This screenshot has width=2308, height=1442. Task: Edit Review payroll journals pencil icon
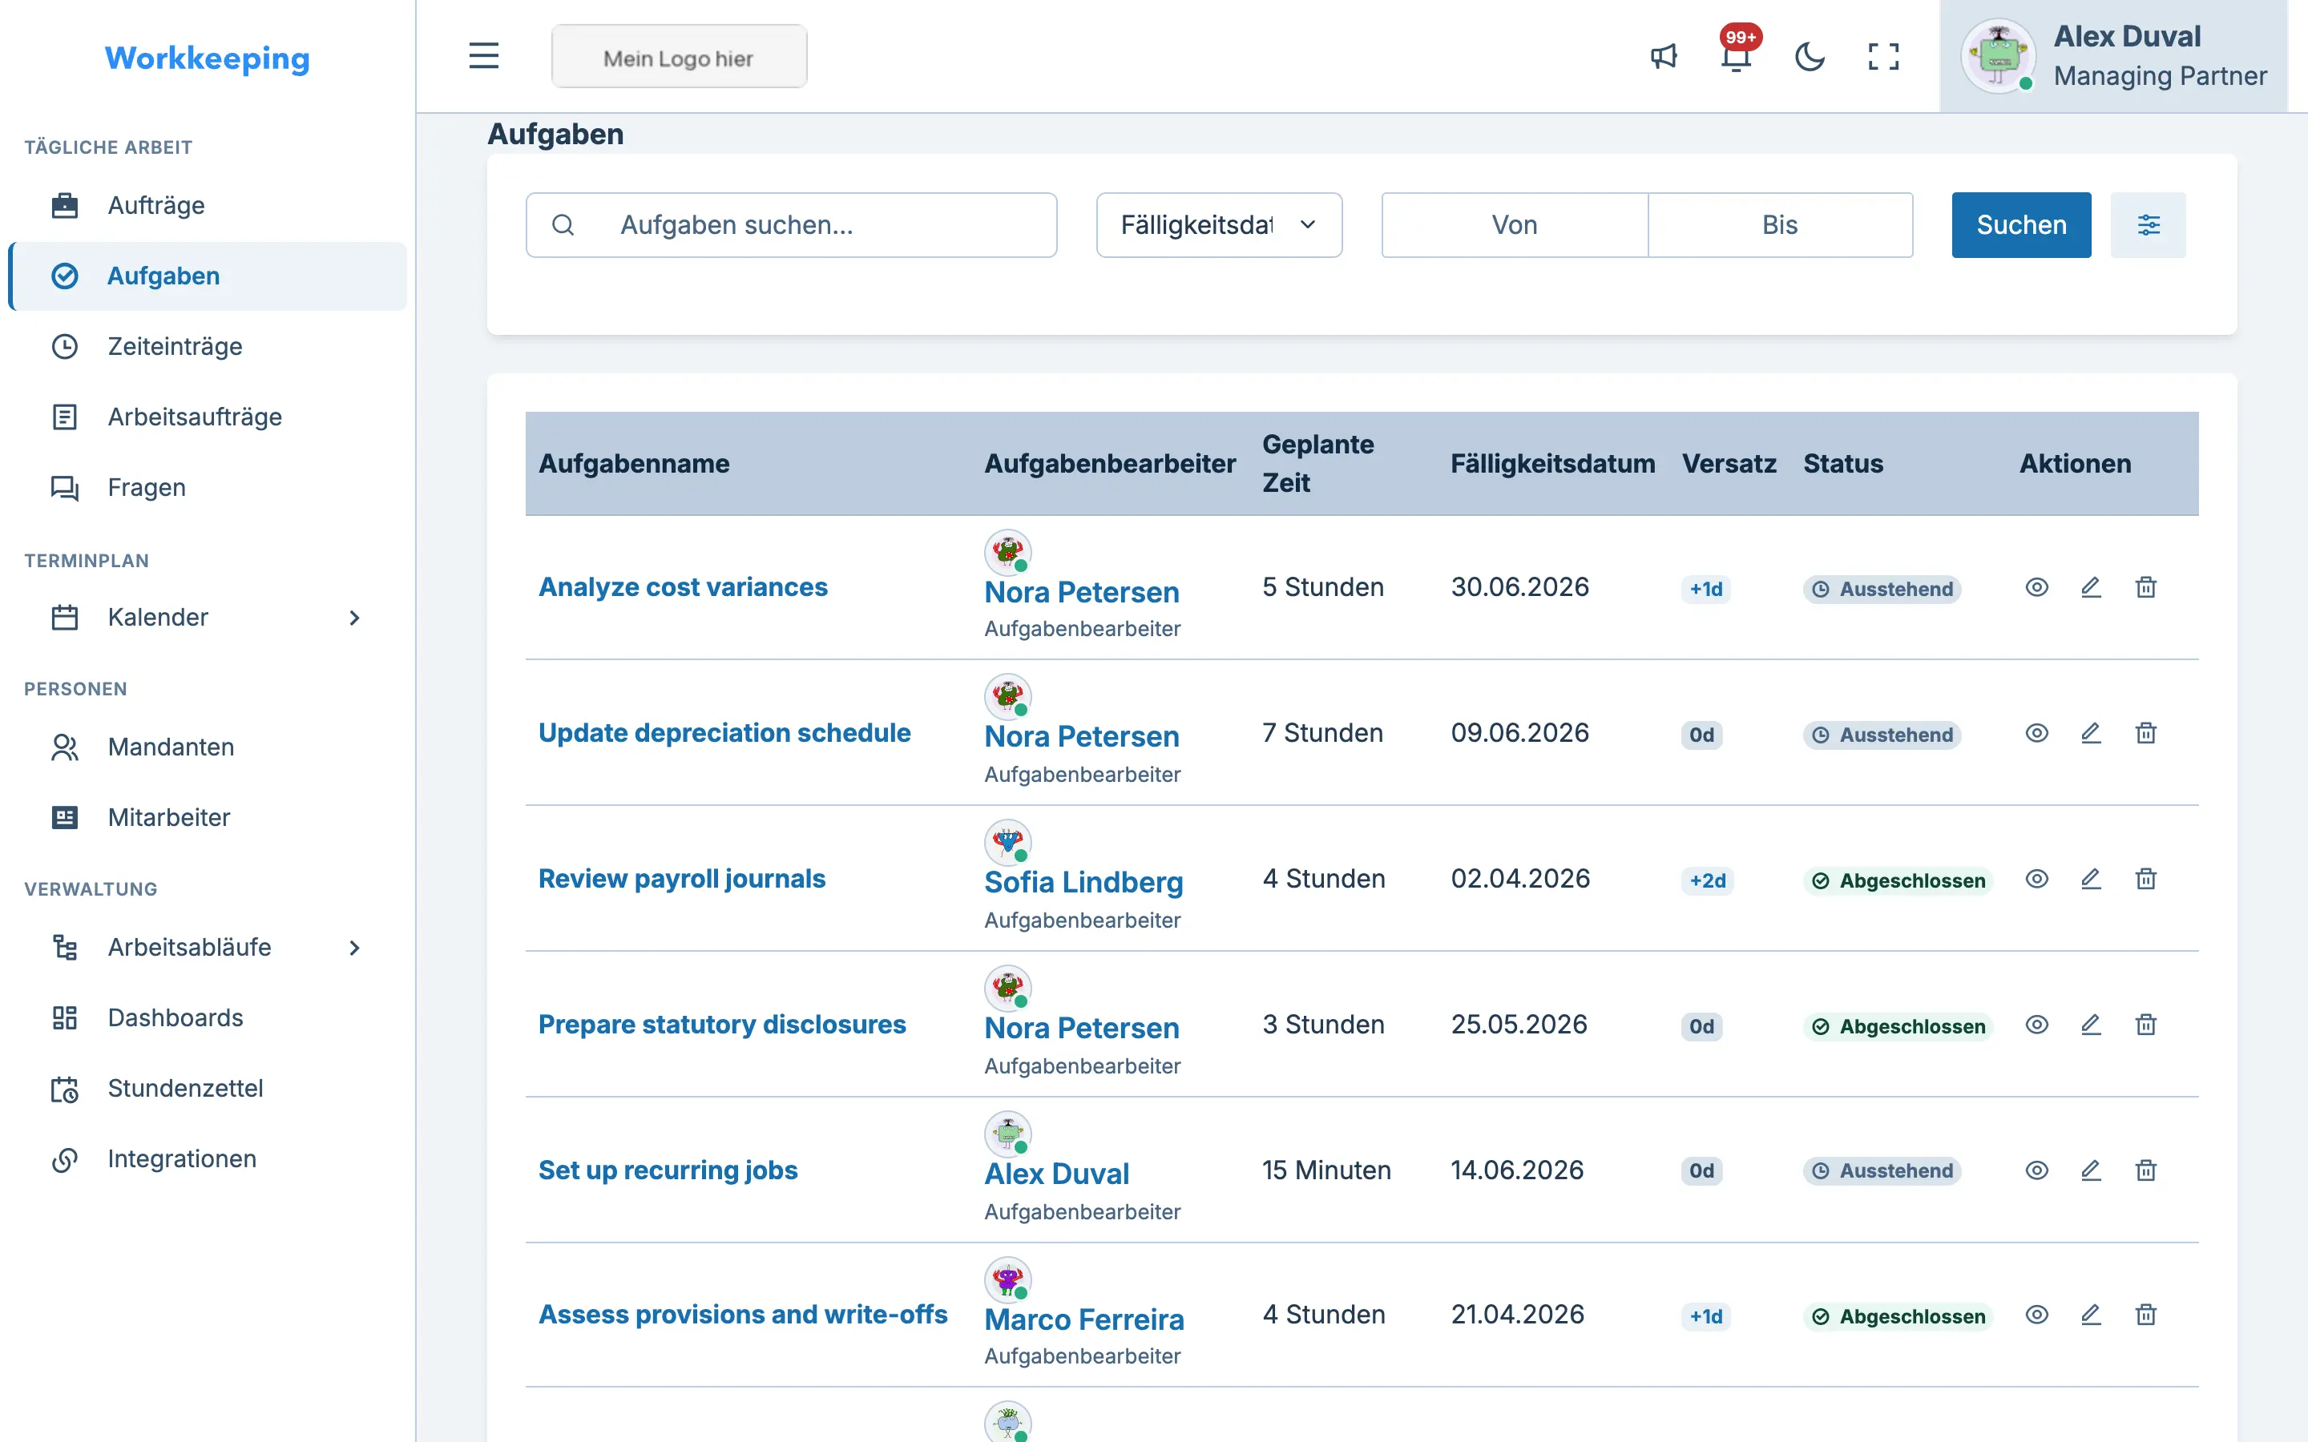pos(2091,880)
